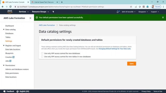The width and height of the screenshot is (166, 93).
Task: Click the pin shortcuts icon in AWS navbar
Action: coord(53,12)
